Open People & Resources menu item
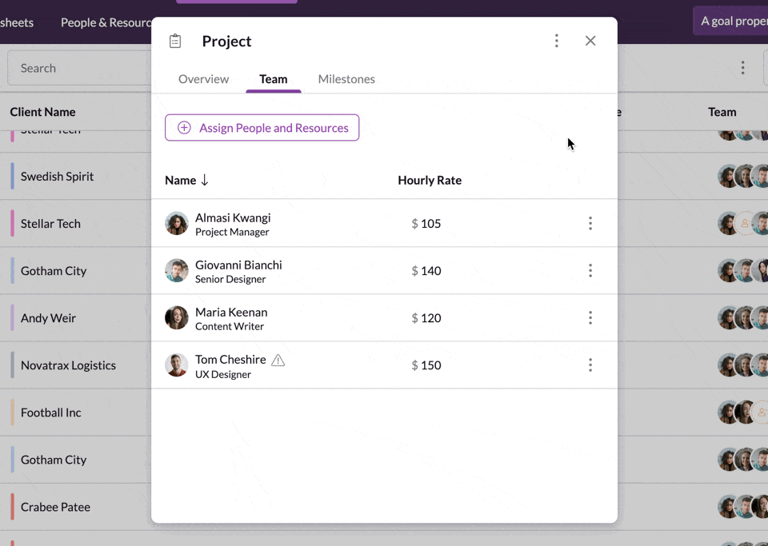This screenshot has width=768, height=546. pos(106,22)
